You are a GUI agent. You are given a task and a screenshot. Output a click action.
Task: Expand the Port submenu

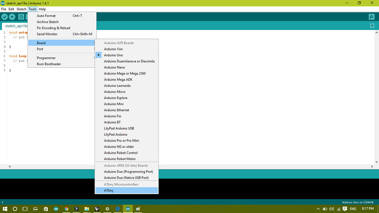click(x=62, y=49)
